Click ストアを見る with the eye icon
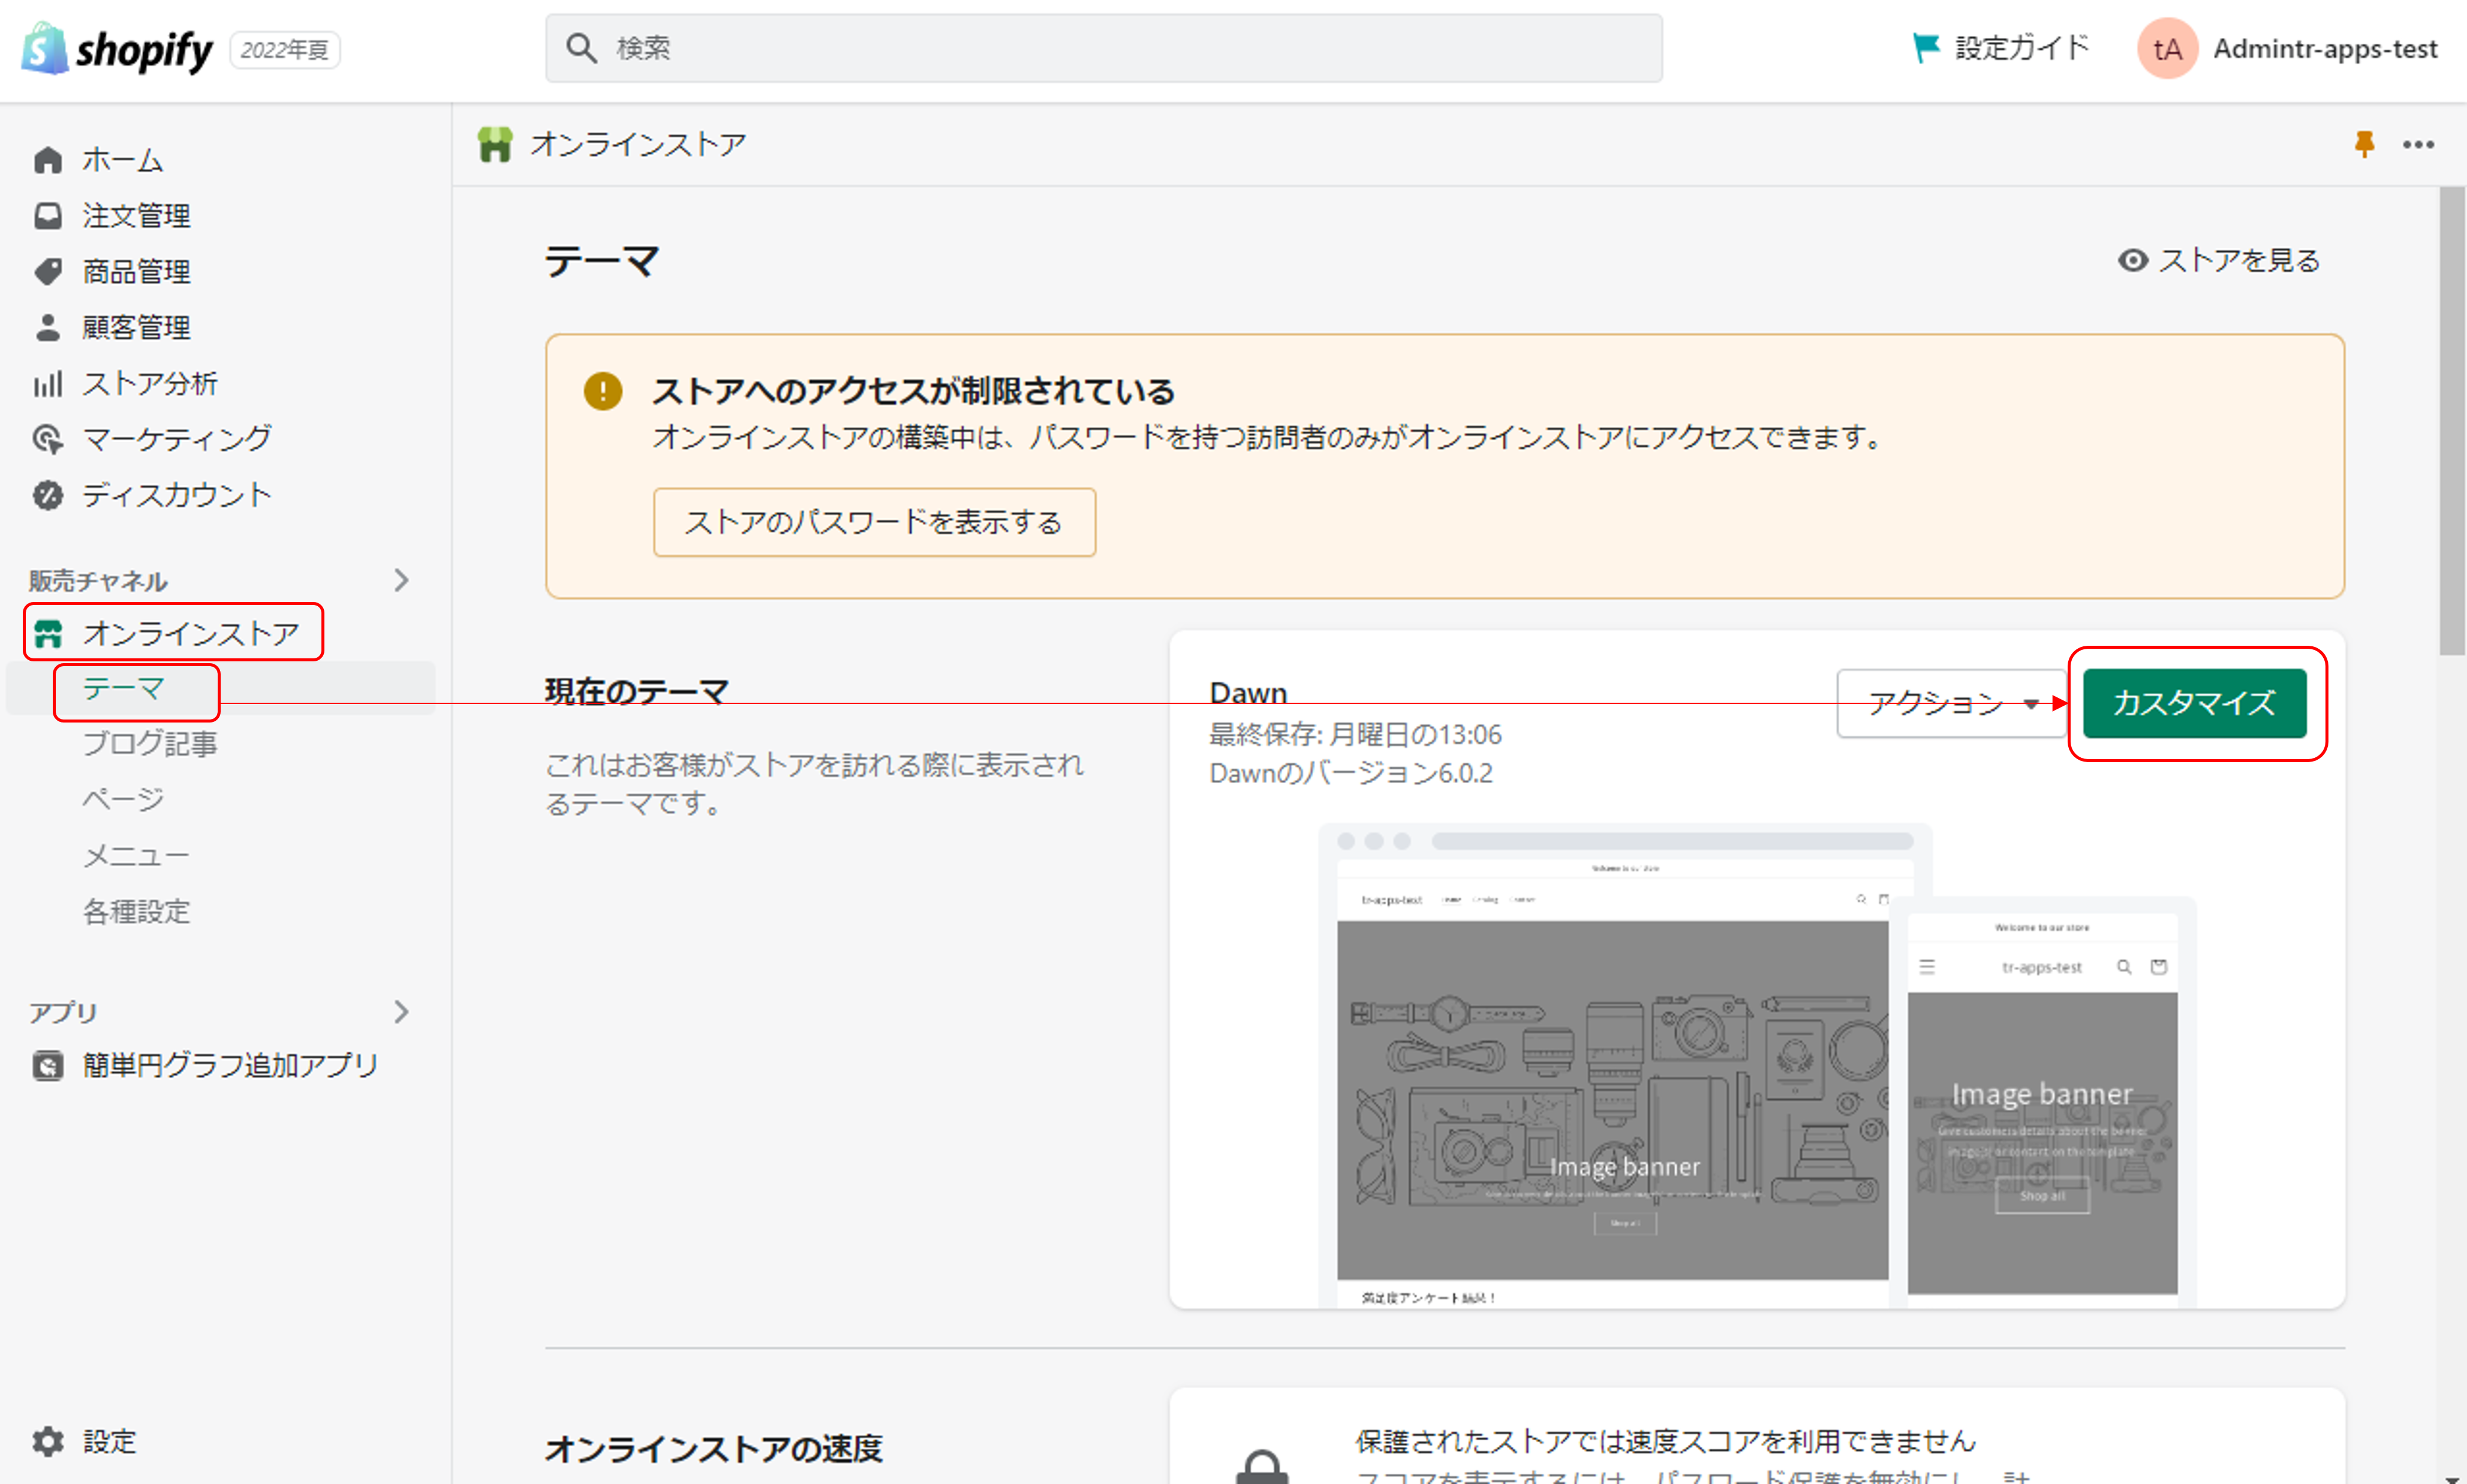Viewport: 2467px width, 1484px height. tap(2219, 261)
